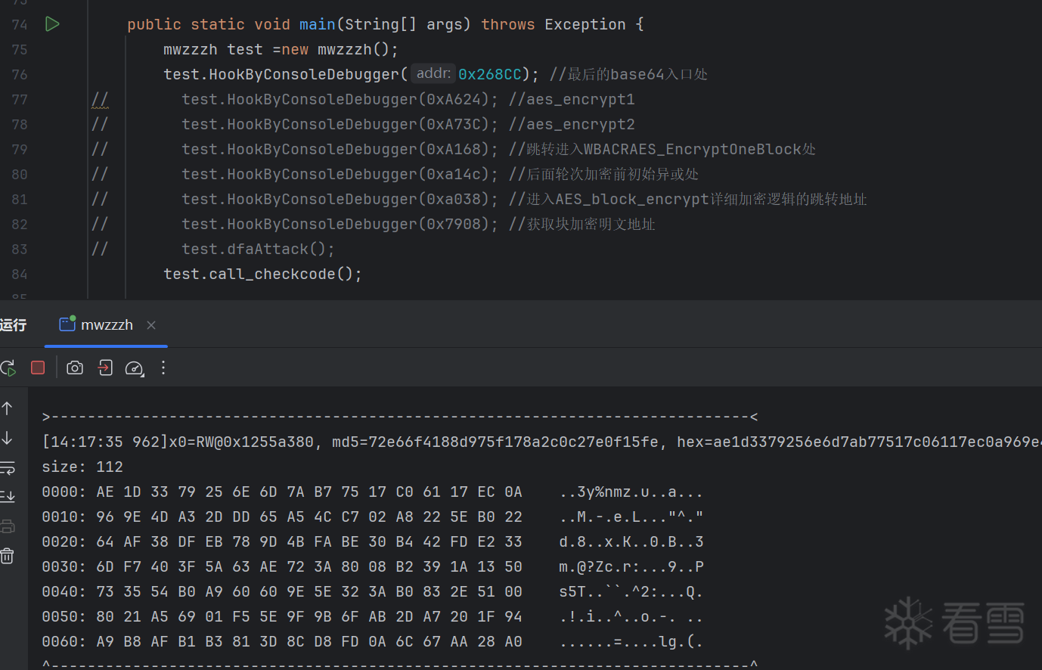The image size is (1042, 670).
Task: Click the commented warning marker on line 77
Action: [x=100, y=100]
